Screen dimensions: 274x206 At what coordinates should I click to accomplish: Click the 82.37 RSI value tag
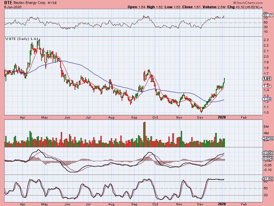(x=267, y=15)
